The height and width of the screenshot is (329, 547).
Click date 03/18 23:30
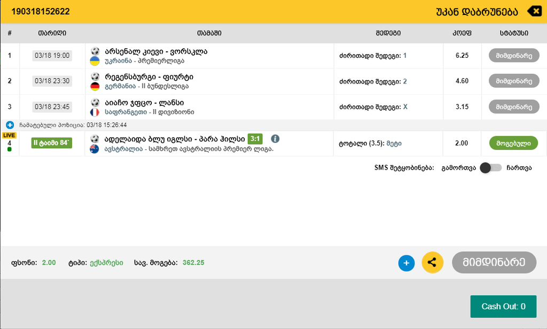(52, 81)
